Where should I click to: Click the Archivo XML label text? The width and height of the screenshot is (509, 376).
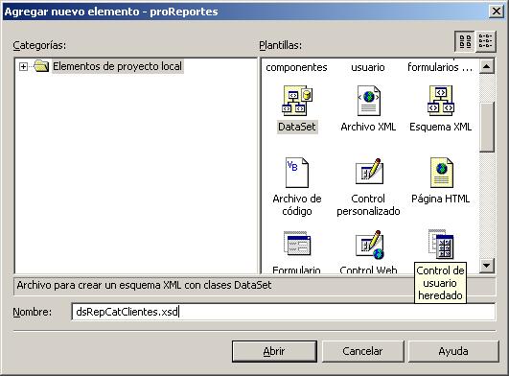(x=368, y=127)
